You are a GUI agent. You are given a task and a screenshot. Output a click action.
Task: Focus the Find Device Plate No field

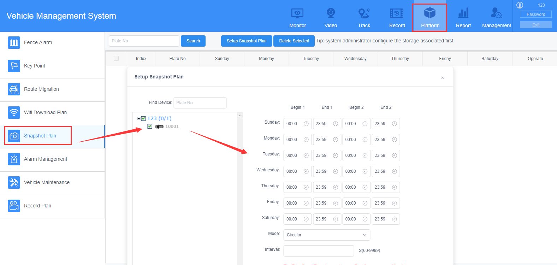(200, 103)
